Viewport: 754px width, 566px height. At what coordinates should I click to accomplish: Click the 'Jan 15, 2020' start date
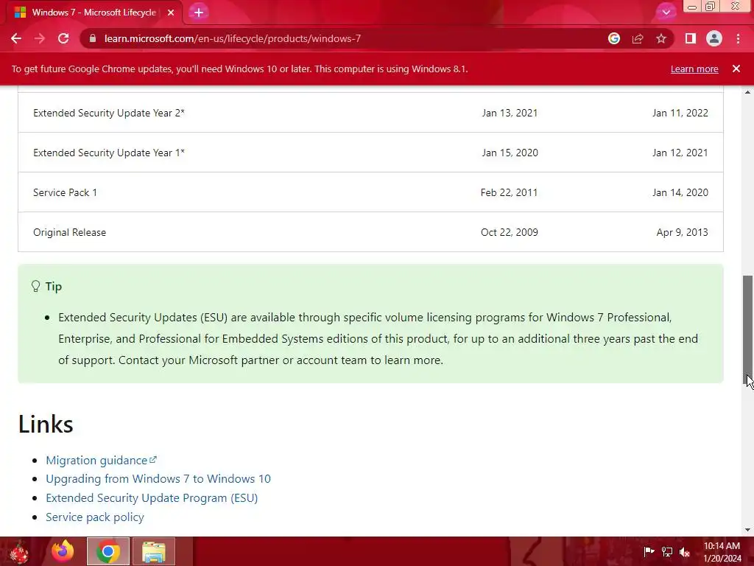click(x=510, y=153)
